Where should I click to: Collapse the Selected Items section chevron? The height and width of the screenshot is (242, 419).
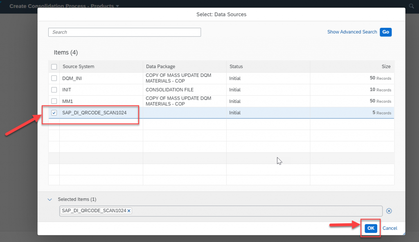point(50,199)
